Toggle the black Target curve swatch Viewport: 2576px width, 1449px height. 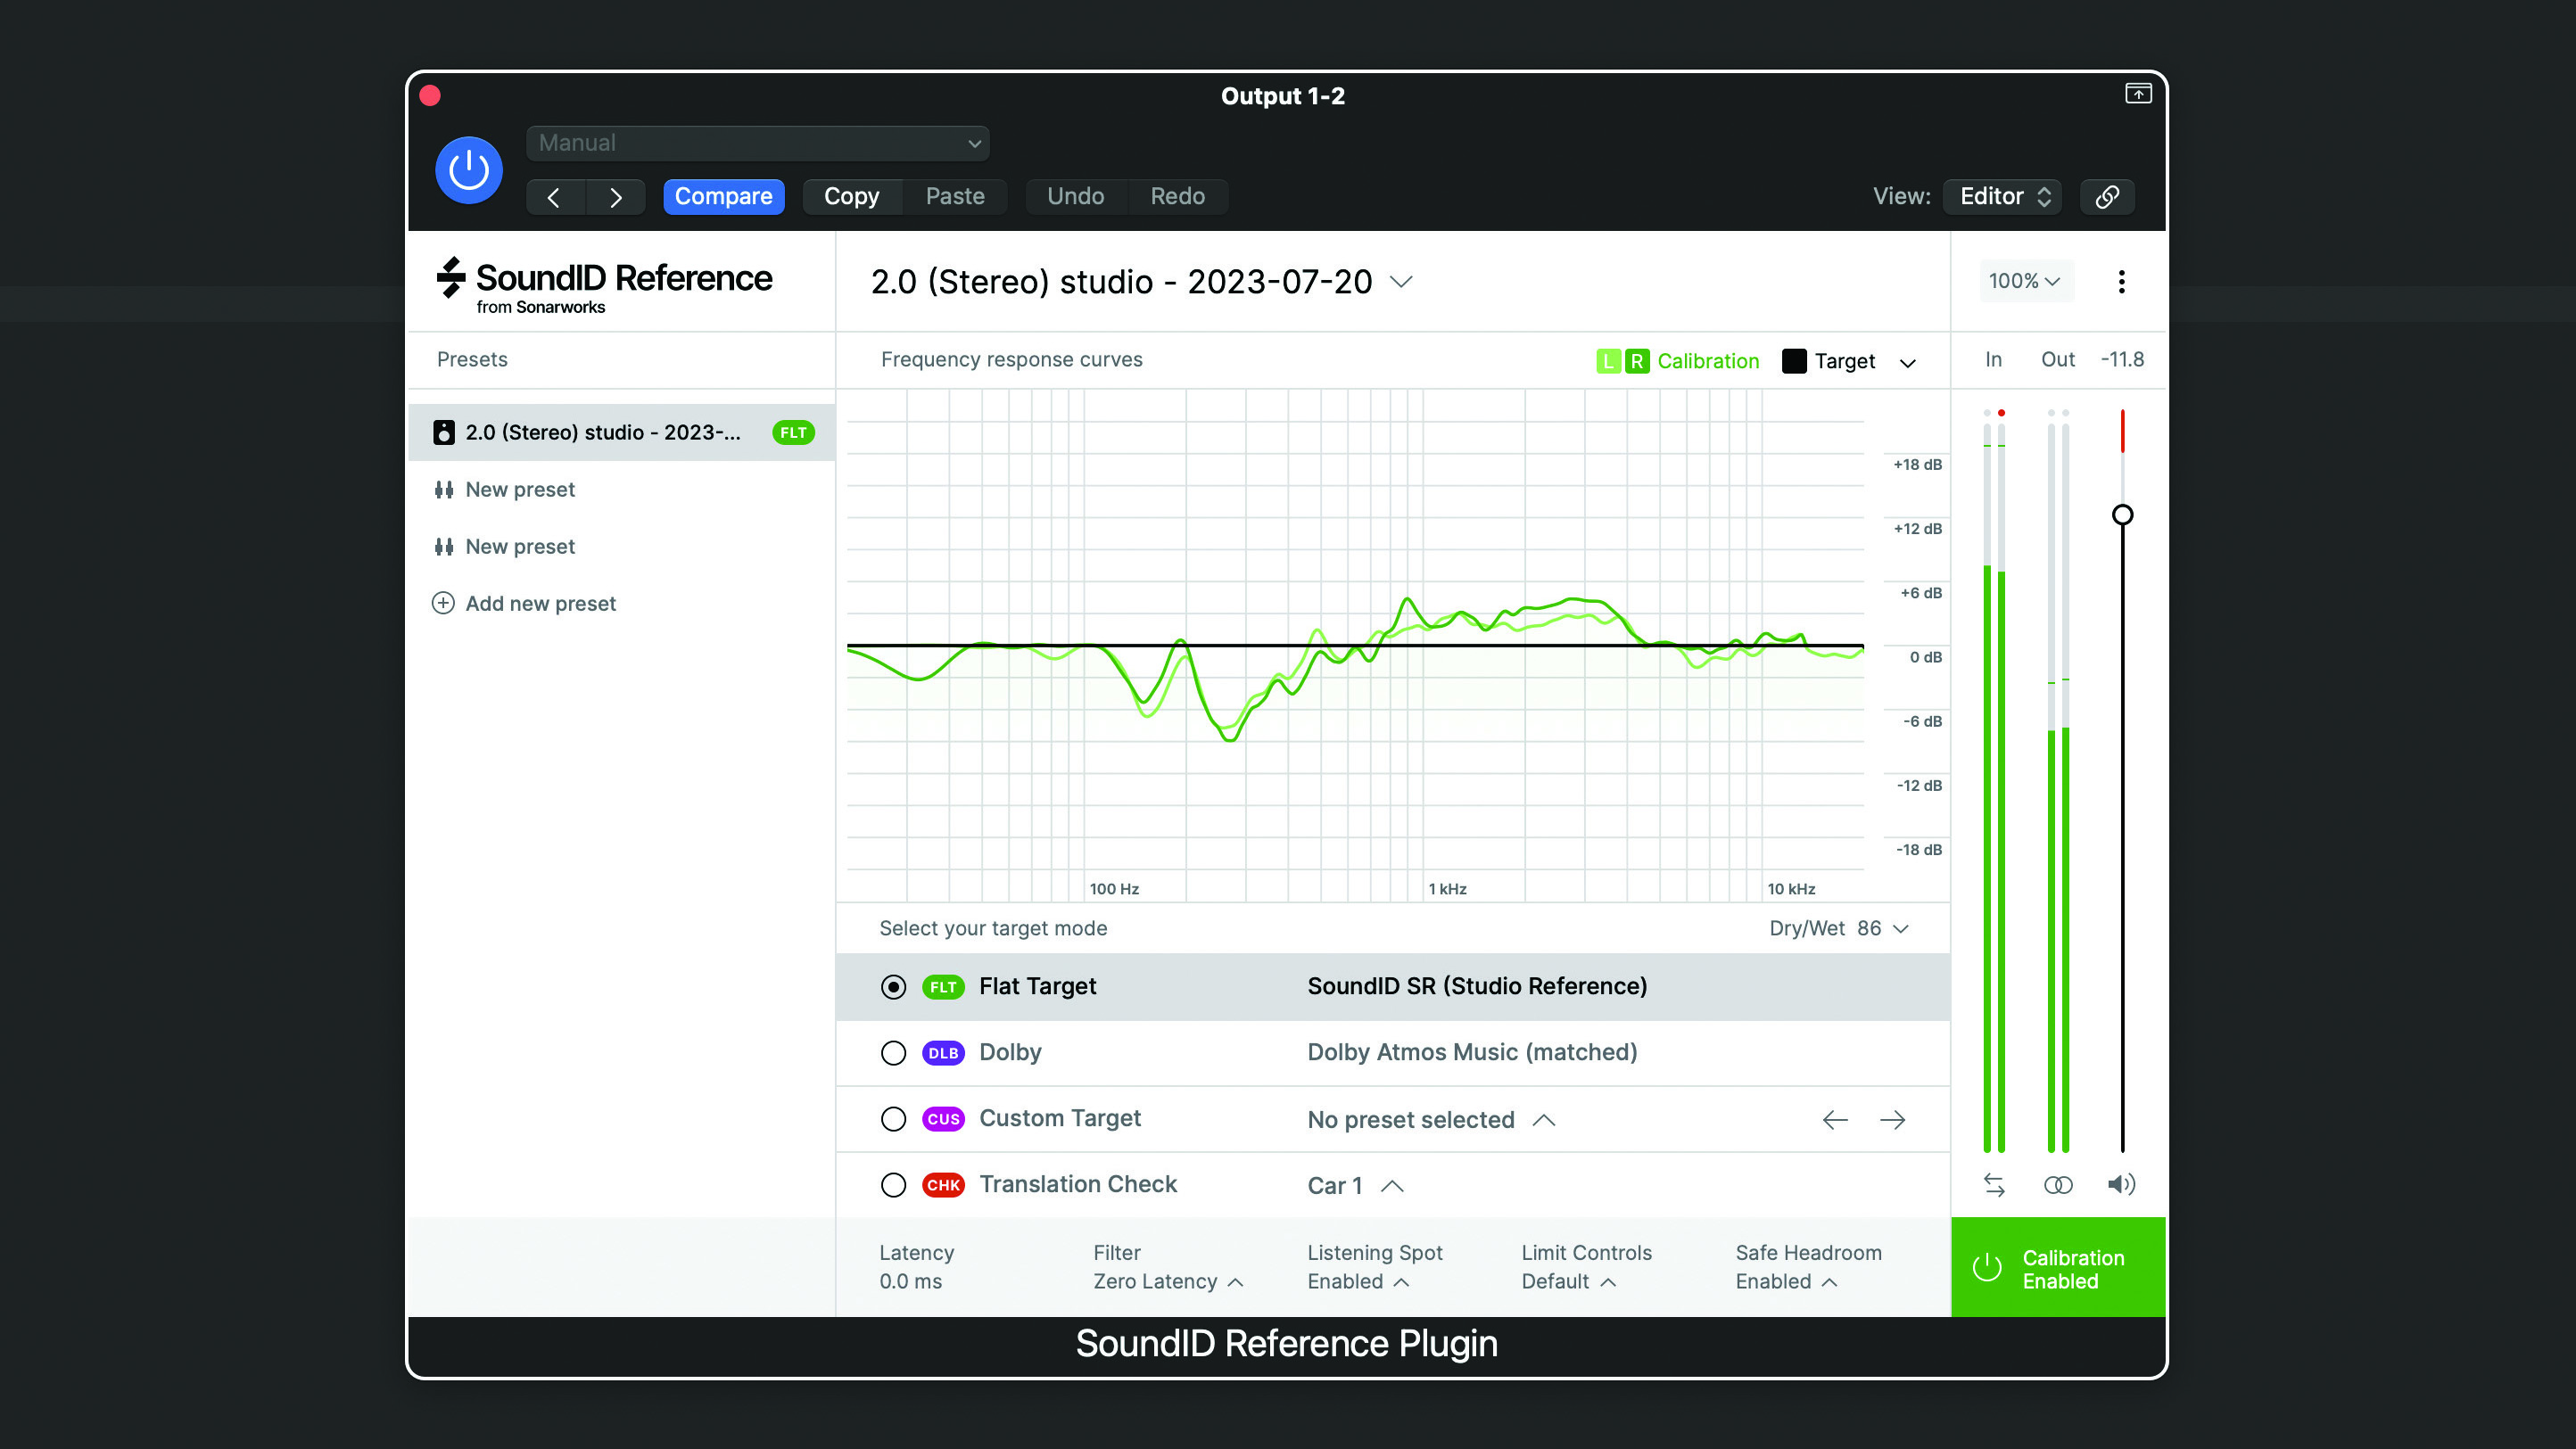tap(1794, 361)
